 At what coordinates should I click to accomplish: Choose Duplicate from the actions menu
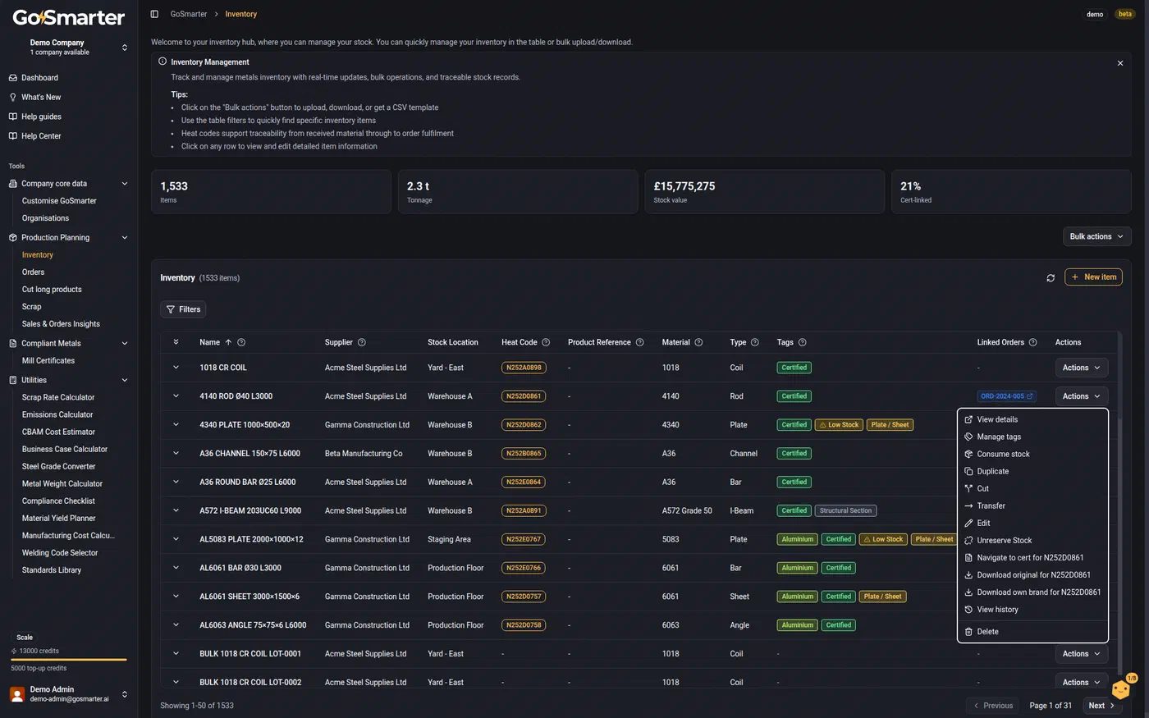[x=1032, y=471]
